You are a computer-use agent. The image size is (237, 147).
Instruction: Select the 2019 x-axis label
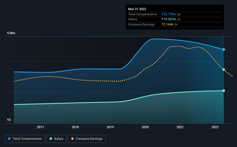tap(110, 127)
